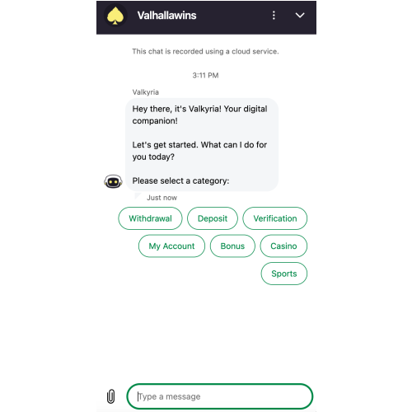Image resolution: width=412 pixels, height=412 pixels.
Task: Click the Valkyria robot avatar
Action: point(113,181)
